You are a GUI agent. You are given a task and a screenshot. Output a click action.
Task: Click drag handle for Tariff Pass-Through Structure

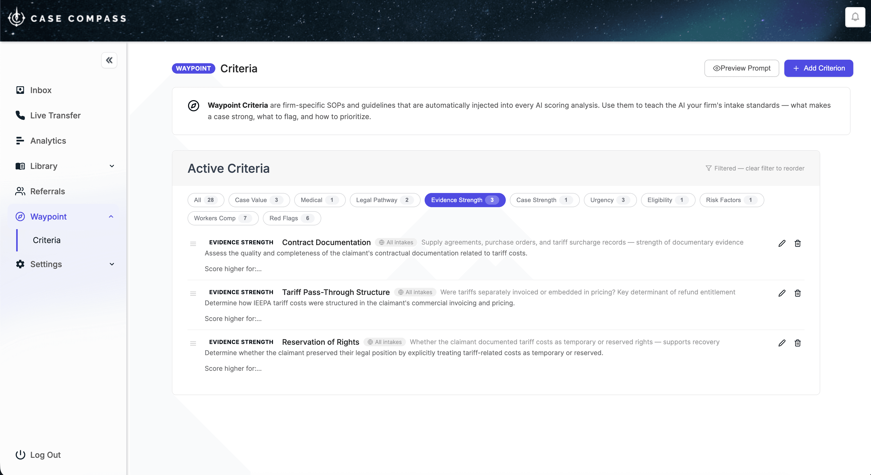193,293
